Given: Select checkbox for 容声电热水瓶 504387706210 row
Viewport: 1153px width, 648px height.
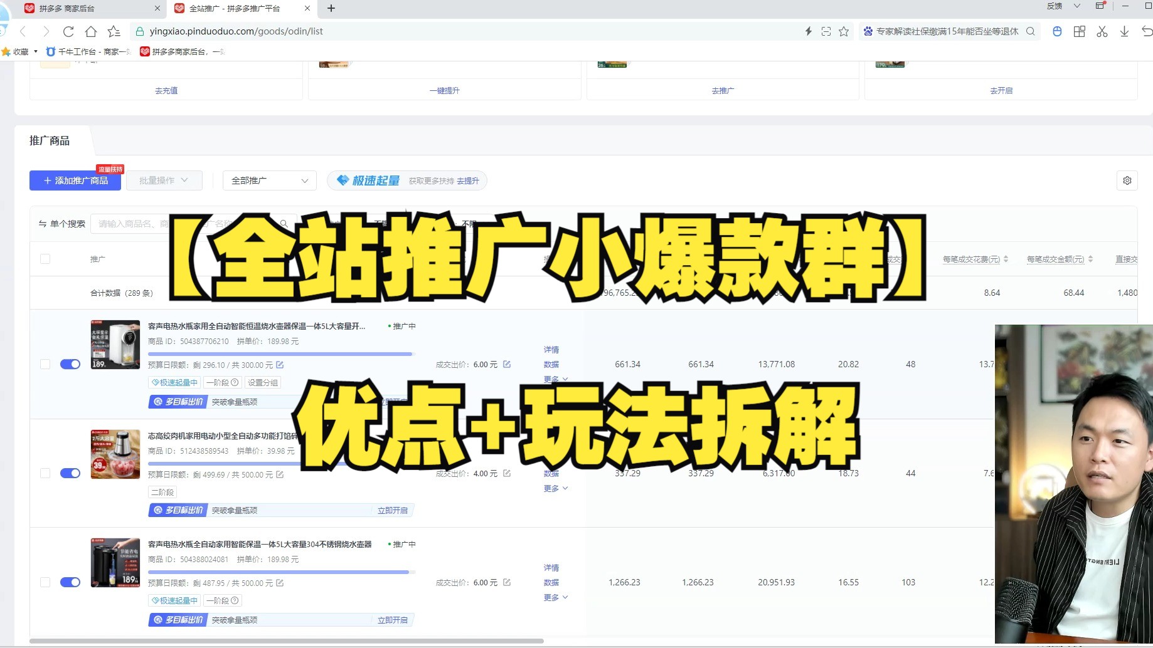Looking at the screenshot, I should tap(45, 364).
